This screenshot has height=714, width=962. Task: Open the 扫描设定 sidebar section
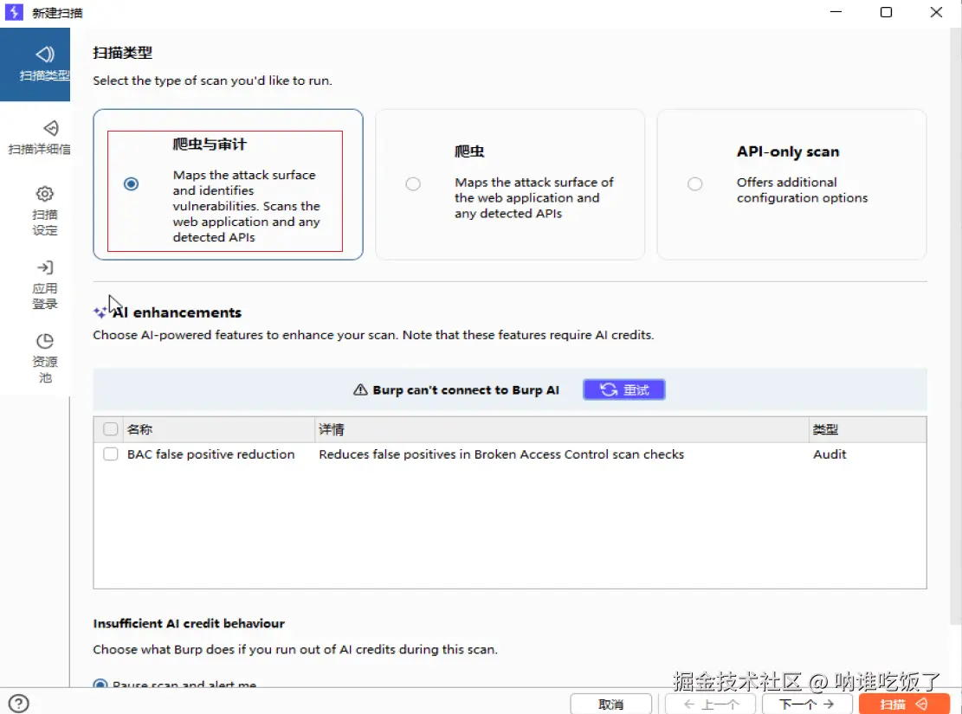[44, 211]
